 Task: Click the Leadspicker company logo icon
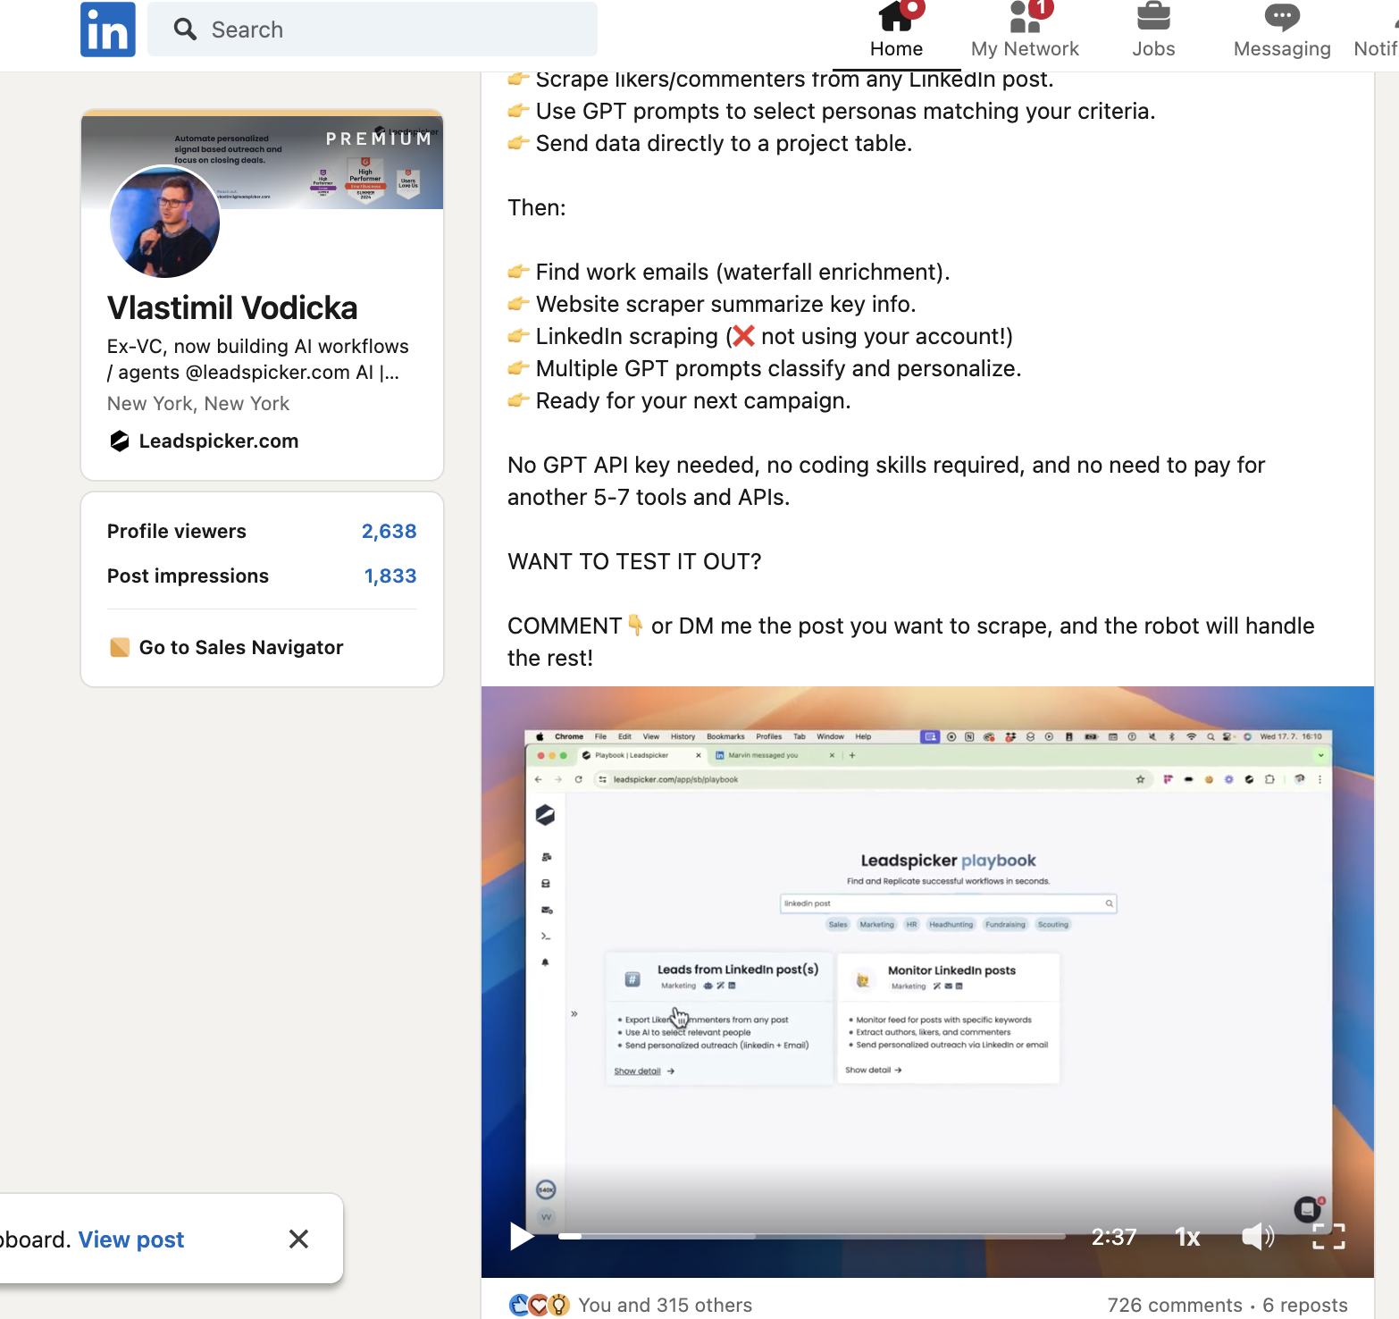point(120,441)
